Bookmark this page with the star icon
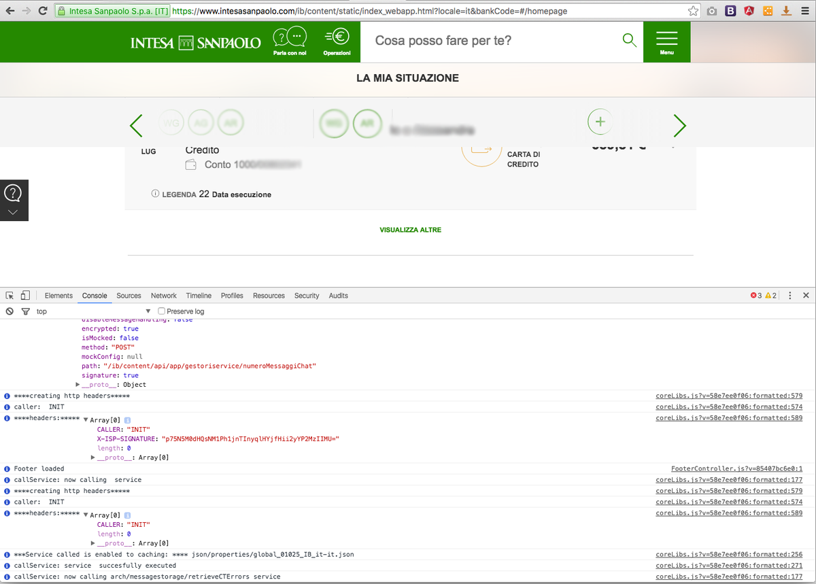This screenshot has height=584, width=816. tap(693, 11)
